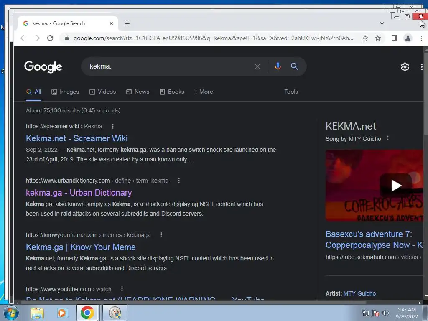The height and width of the screenshot is (321, 428).
Task: Close the kekma. Google Search tab
Action: tap(111, 23)
